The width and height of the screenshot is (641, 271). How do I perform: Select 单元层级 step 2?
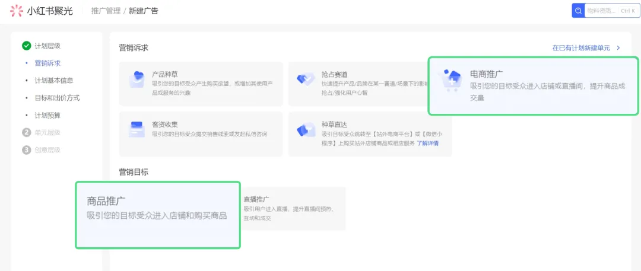pos(47,132)
